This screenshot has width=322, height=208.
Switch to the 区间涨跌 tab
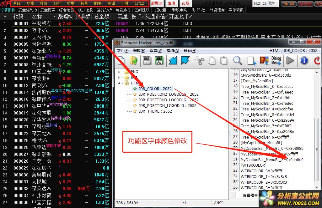(x=142, y=10)
